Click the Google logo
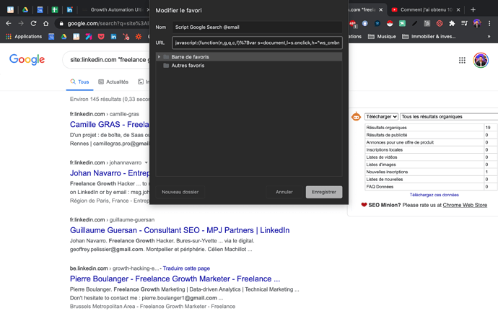The image size is (498, 311). (x=27, y=60)
